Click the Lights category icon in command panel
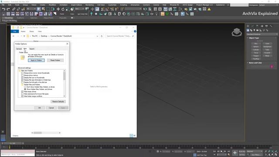Image resolution: width=279 pixels, height=157 pixels. (254, 30)
